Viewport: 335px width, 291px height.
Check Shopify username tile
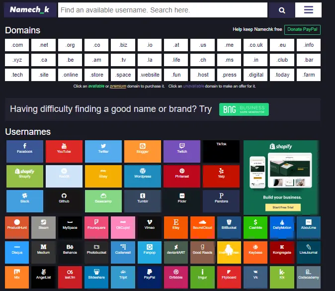coord(25,176)
